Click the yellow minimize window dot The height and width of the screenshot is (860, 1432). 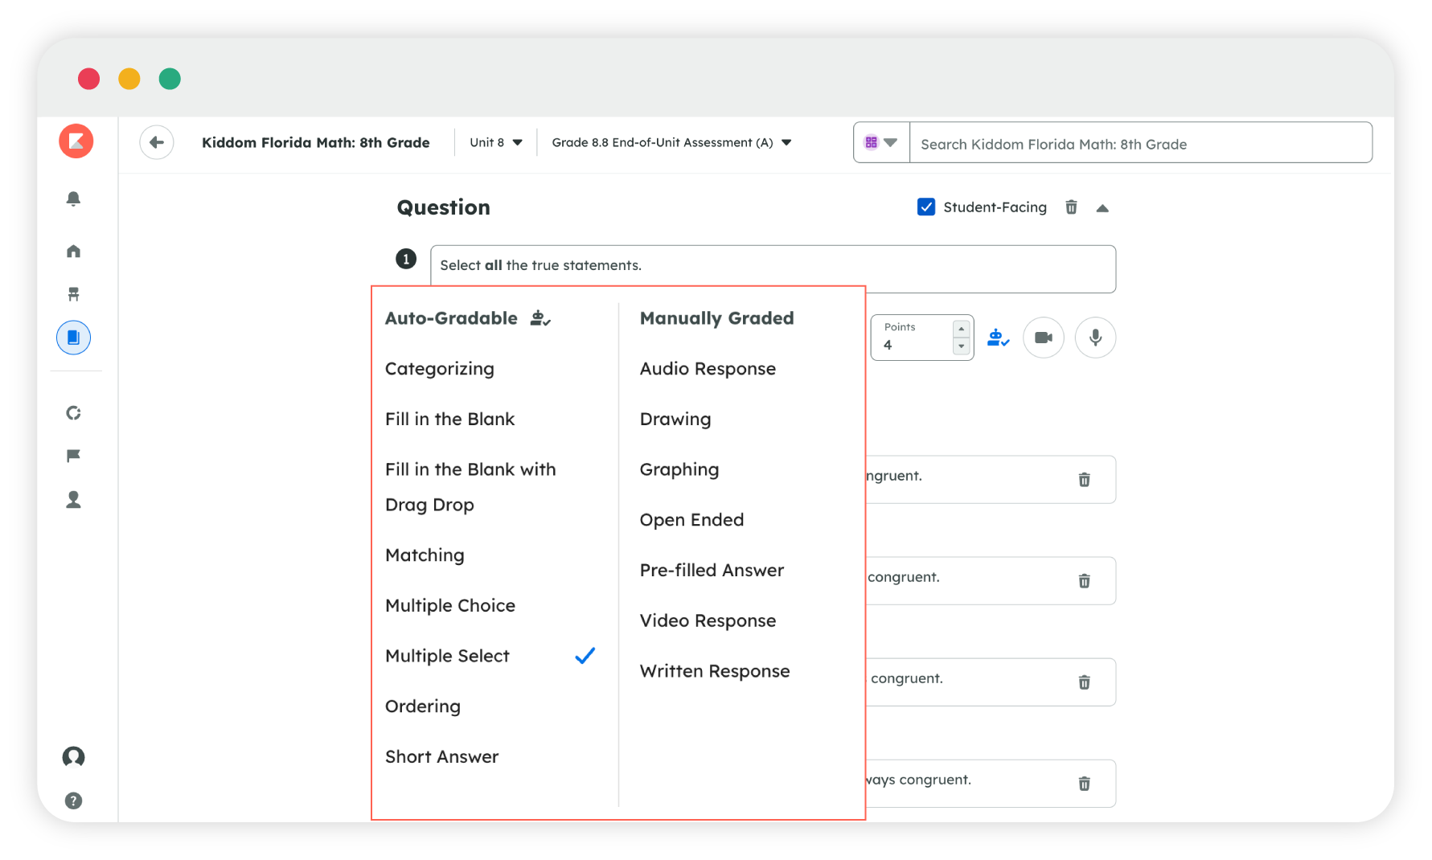pyautogui.click(x=129, y=79)
